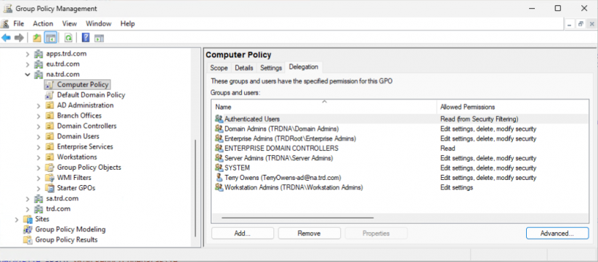Click the Terry Owens user icon
Image resolution: width=598 pixels, height=262 pixels.
[219, 178]
